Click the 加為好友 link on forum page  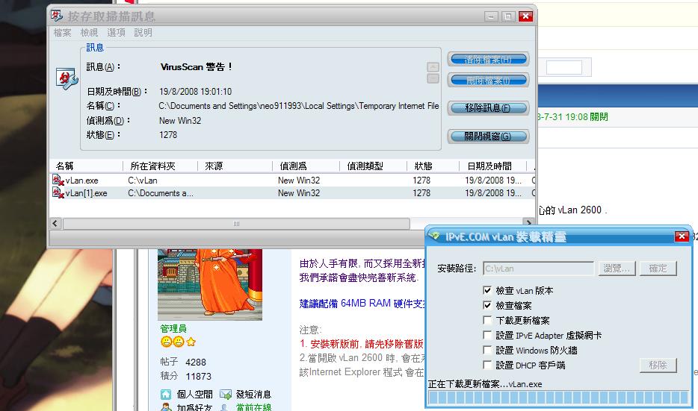194,407
